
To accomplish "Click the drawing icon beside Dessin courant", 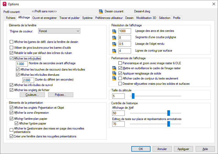I will (101, 12).
